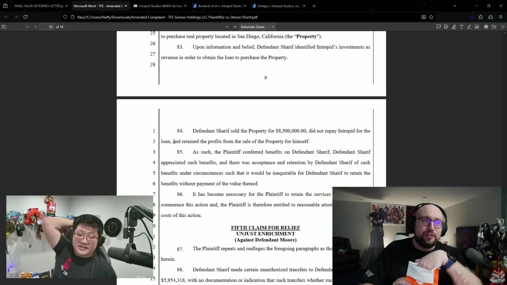Open the browser extensions puzzle icon
Image resolution: width=507 pixels, height=285 pixels.
480,17
